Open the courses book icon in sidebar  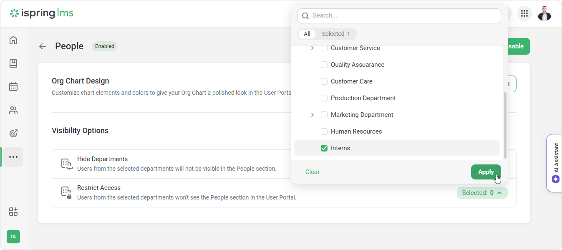(x=13, y=63)
